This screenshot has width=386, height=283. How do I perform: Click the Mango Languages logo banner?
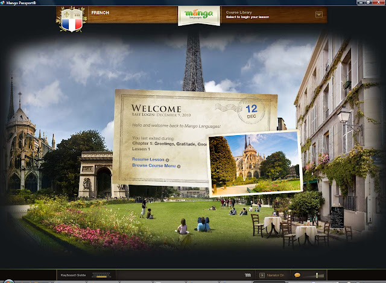point(198,15)
